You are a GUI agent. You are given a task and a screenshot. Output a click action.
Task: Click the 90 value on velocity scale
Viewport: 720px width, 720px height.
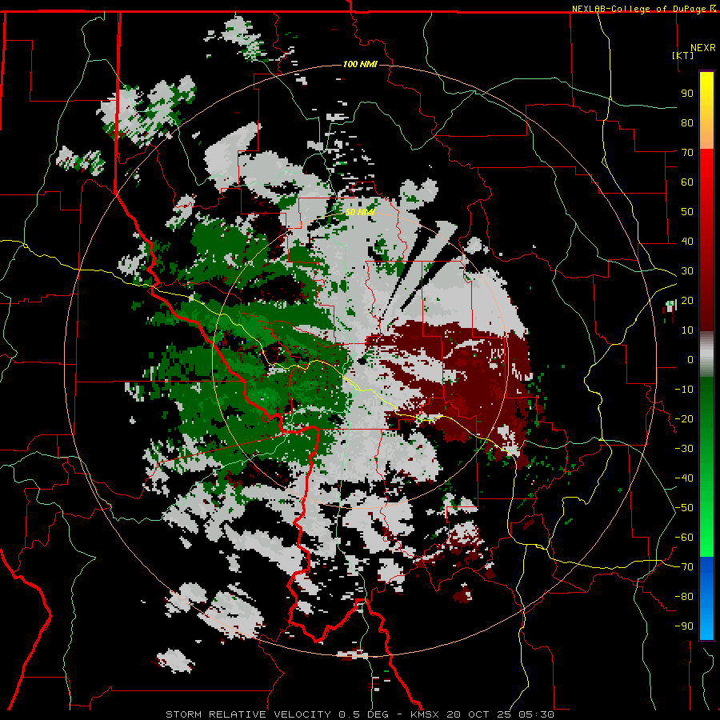click(687, 94)
